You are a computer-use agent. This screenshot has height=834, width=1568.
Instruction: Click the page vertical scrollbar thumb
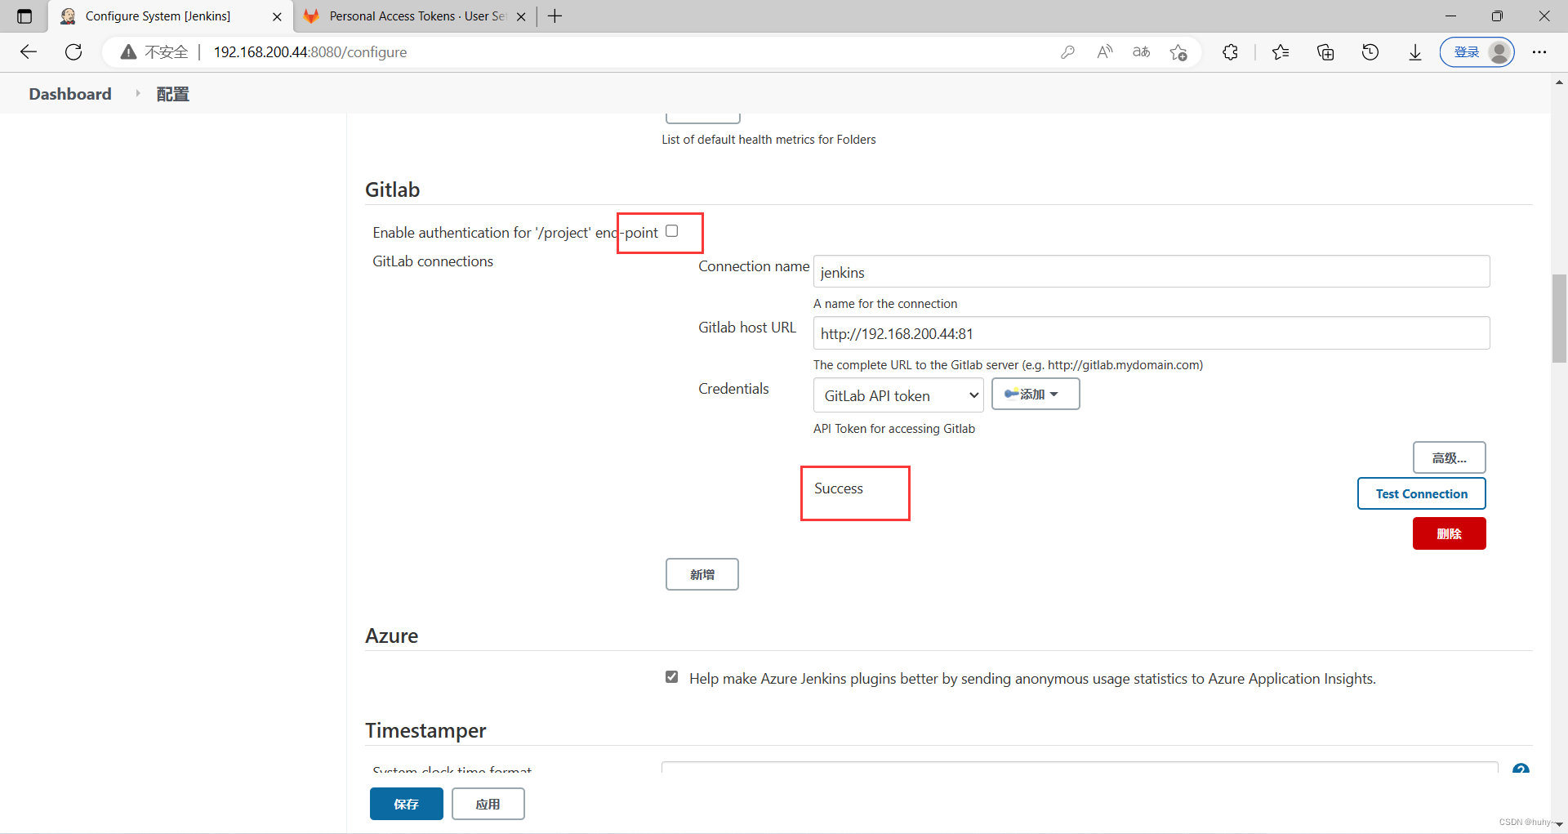1559,319
